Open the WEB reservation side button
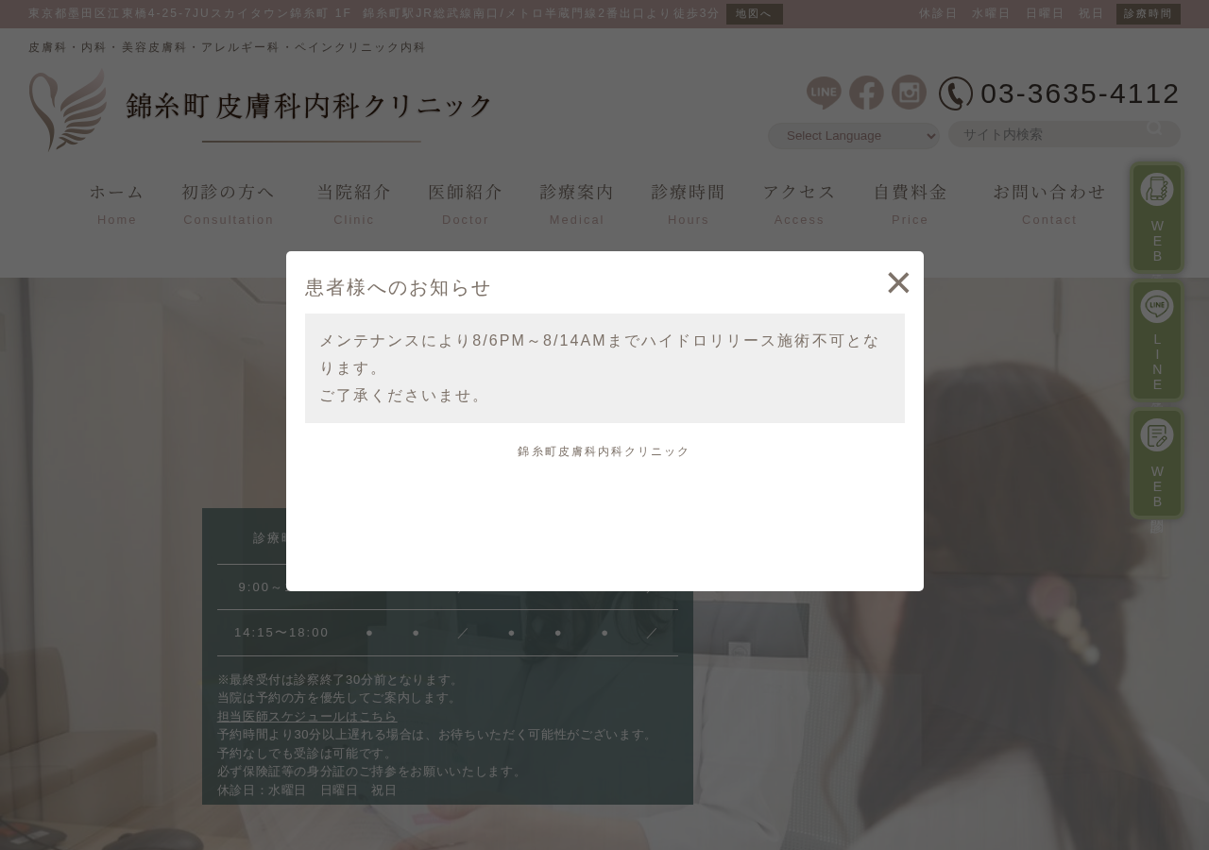 coord(1157,218)
